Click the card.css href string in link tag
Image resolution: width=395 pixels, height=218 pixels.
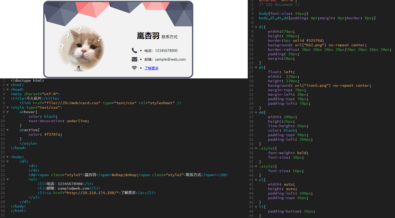click(72, 103)
